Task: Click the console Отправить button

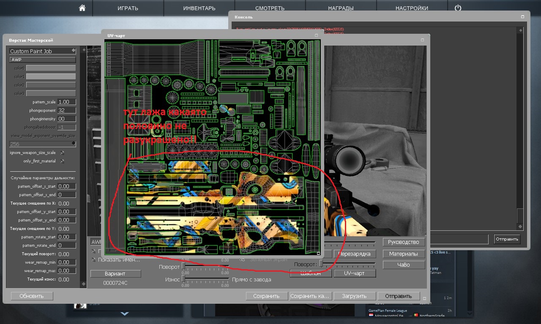Action: click(507, 239)
